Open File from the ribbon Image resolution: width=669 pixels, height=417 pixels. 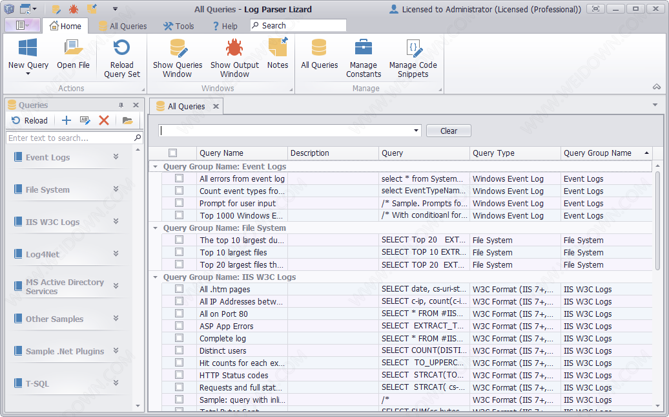(x=74, y=54)
